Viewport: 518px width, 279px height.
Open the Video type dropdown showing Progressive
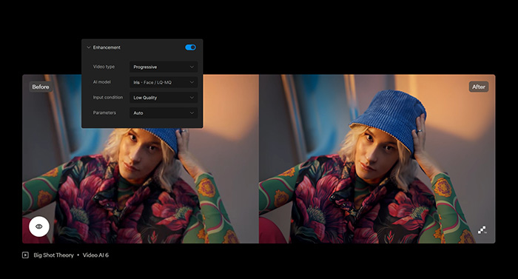164,67
